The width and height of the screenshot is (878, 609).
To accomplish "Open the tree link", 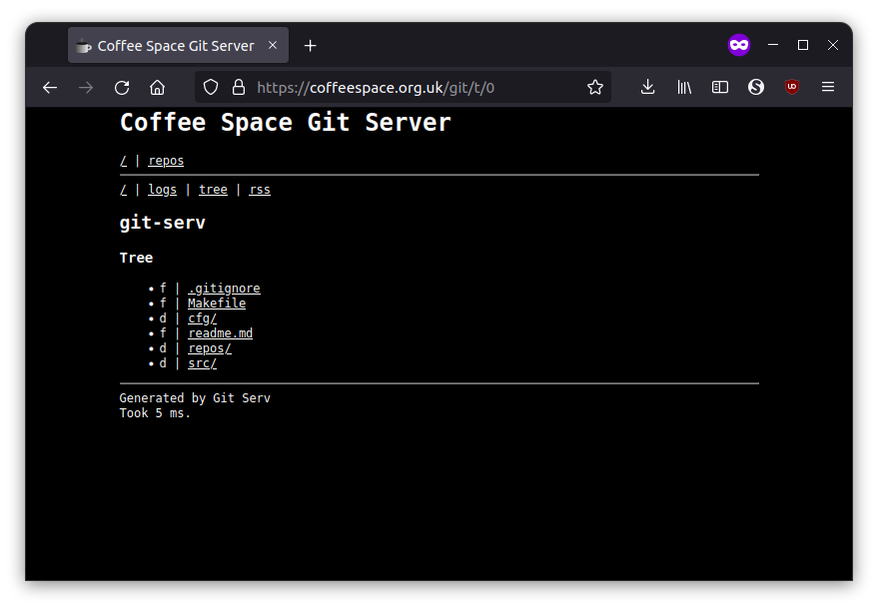I will (x=213, y=190).
